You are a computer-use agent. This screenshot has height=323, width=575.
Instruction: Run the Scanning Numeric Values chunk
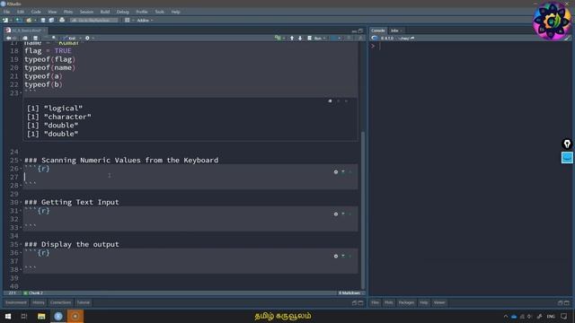click(350, 171)
